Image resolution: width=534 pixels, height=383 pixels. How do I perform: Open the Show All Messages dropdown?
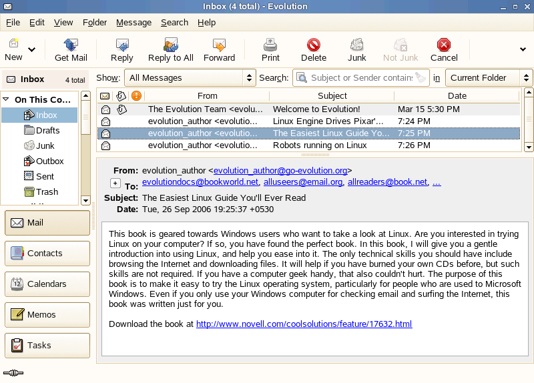[190, 78]
